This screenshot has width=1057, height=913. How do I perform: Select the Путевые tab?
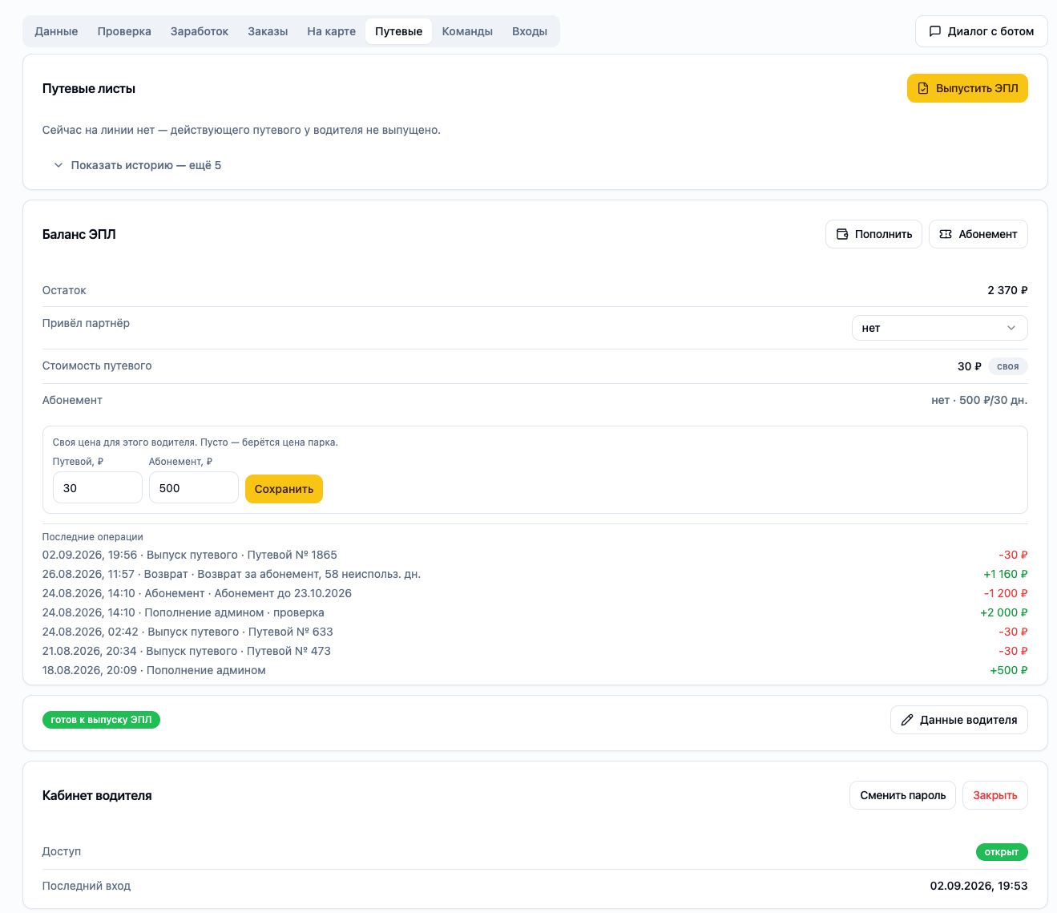[x=398, y=31]
